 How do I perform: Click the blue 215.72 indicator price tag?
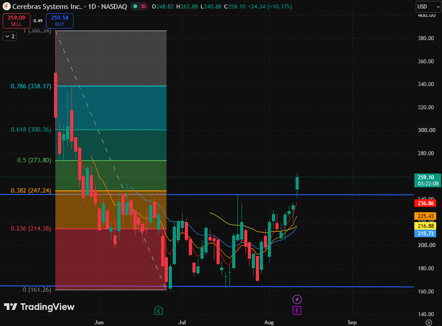point(425,233)
